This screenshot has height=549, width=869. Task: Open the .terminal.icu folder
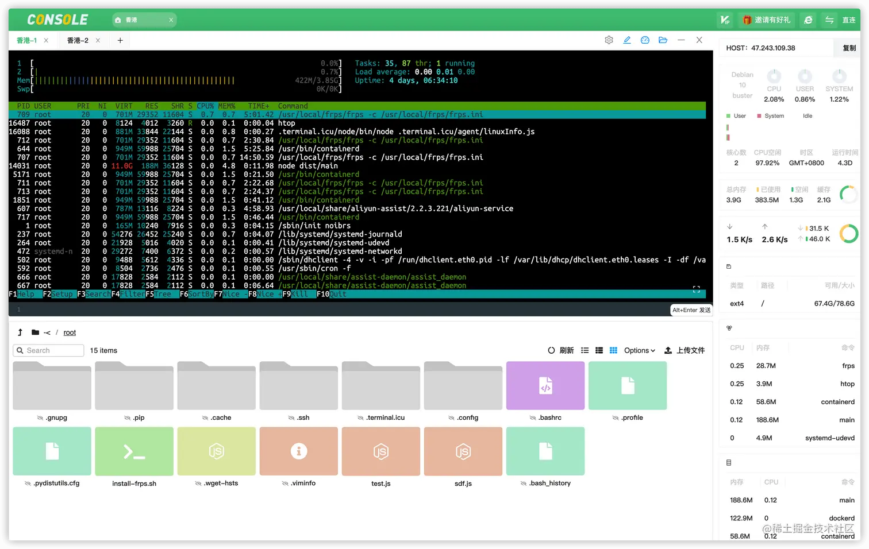(x=380, y=385)
